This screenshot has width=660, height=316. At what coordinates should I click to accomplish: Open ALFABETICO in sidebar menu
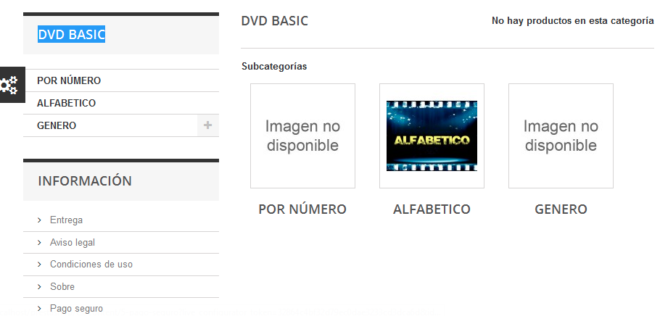(x=67, y=103)
